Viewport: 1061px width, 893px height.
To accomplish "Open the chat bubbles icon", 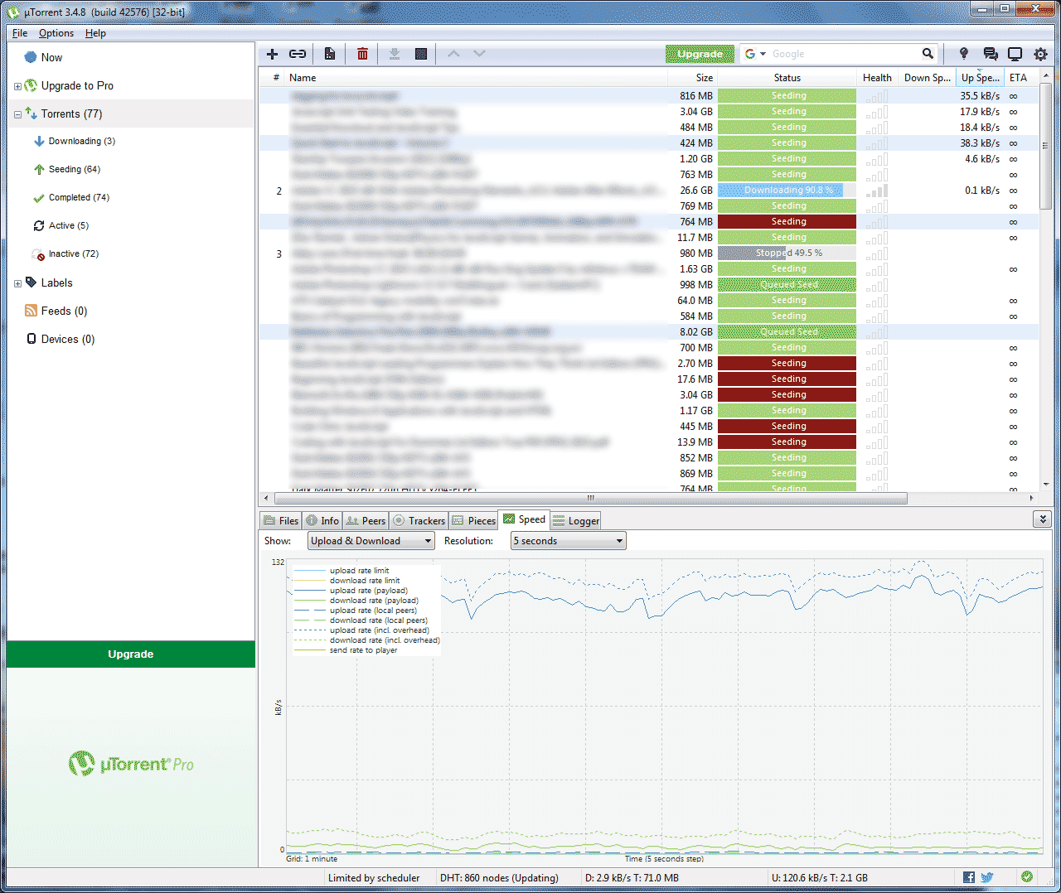I will [x=990, y=54].
